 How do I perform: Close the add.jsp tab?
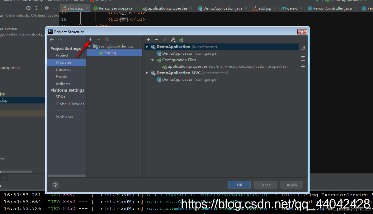(x=275, y=8)
